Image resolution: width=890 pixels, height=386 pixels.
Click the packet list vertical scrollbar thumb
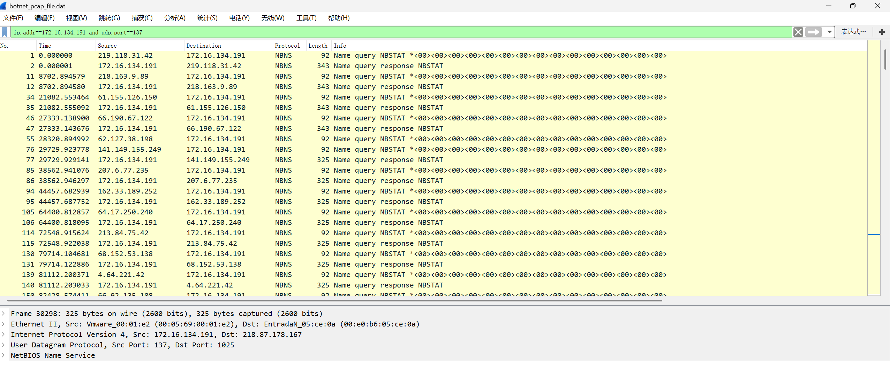[x=885, y=59]
